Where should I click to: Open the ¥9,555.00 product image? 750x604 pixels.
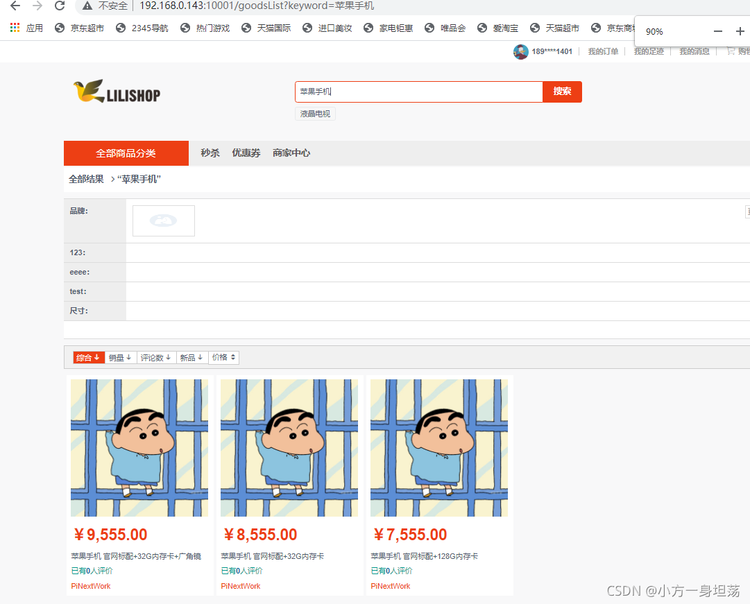139,447
